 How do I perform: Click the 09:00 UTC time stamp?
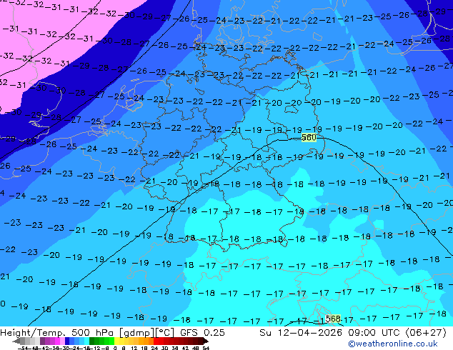pyautogui.click(x=375, y=333)
